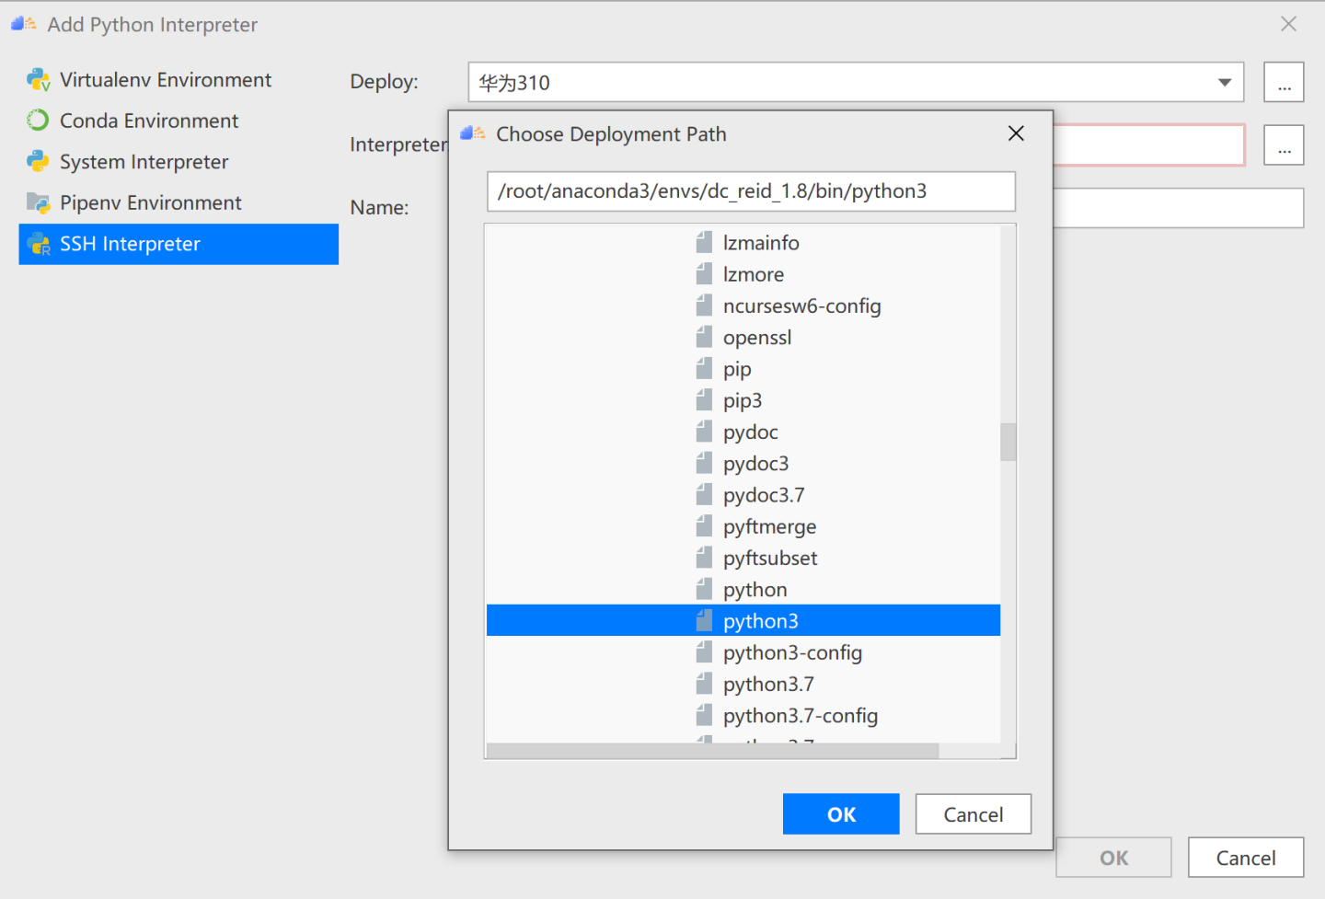
Task: Click the PyCharm icon in dialog title bar
Action: point(472,133)
